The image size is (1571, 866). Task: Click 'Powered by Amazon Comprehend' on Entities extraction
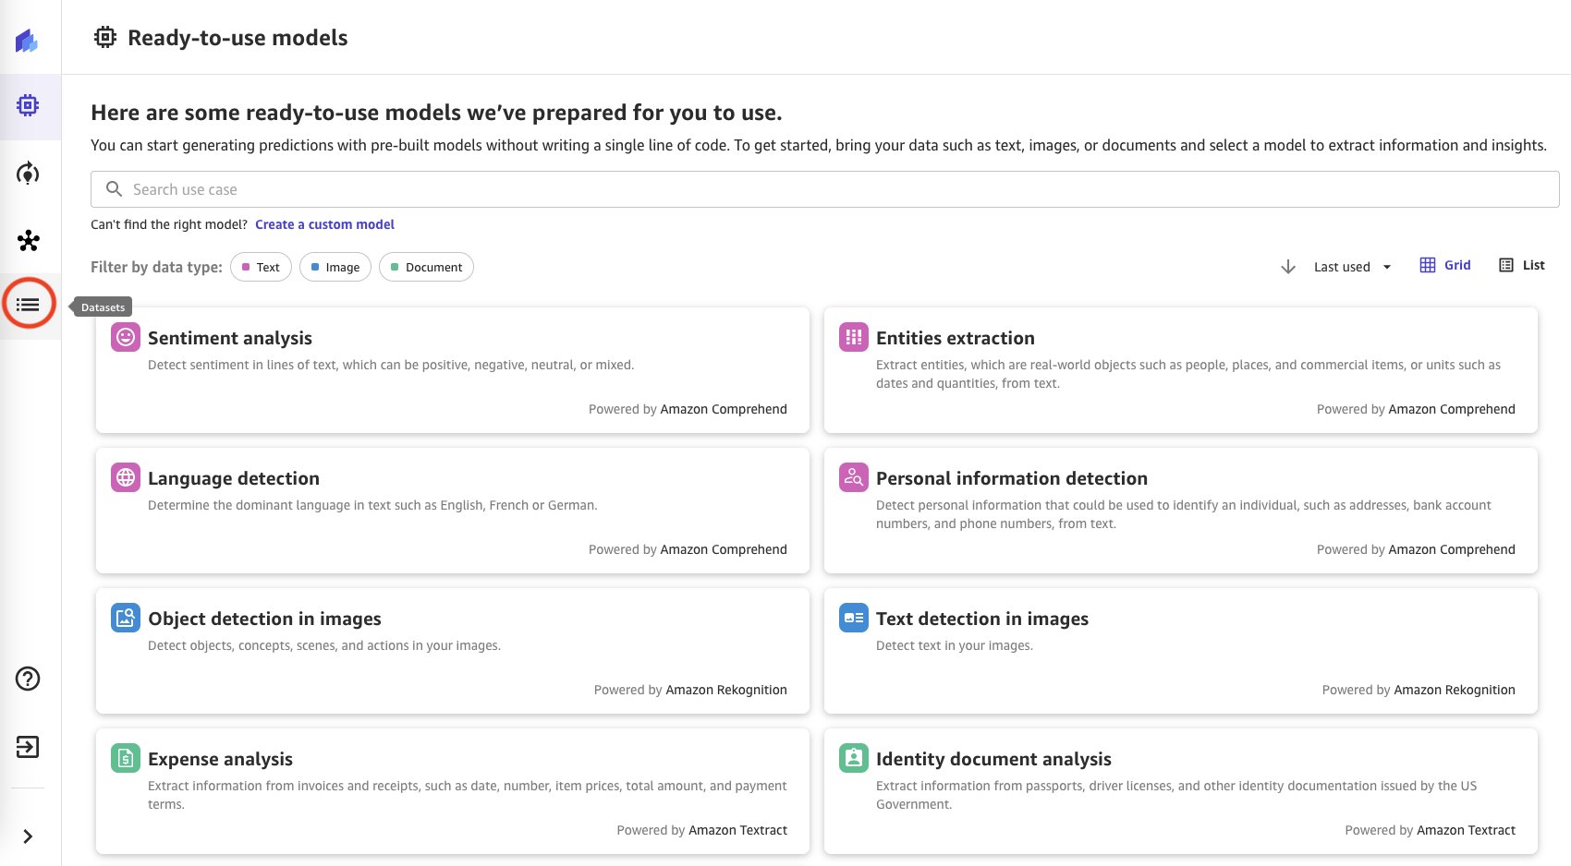pyautogui.click(x=1416, y=409)
